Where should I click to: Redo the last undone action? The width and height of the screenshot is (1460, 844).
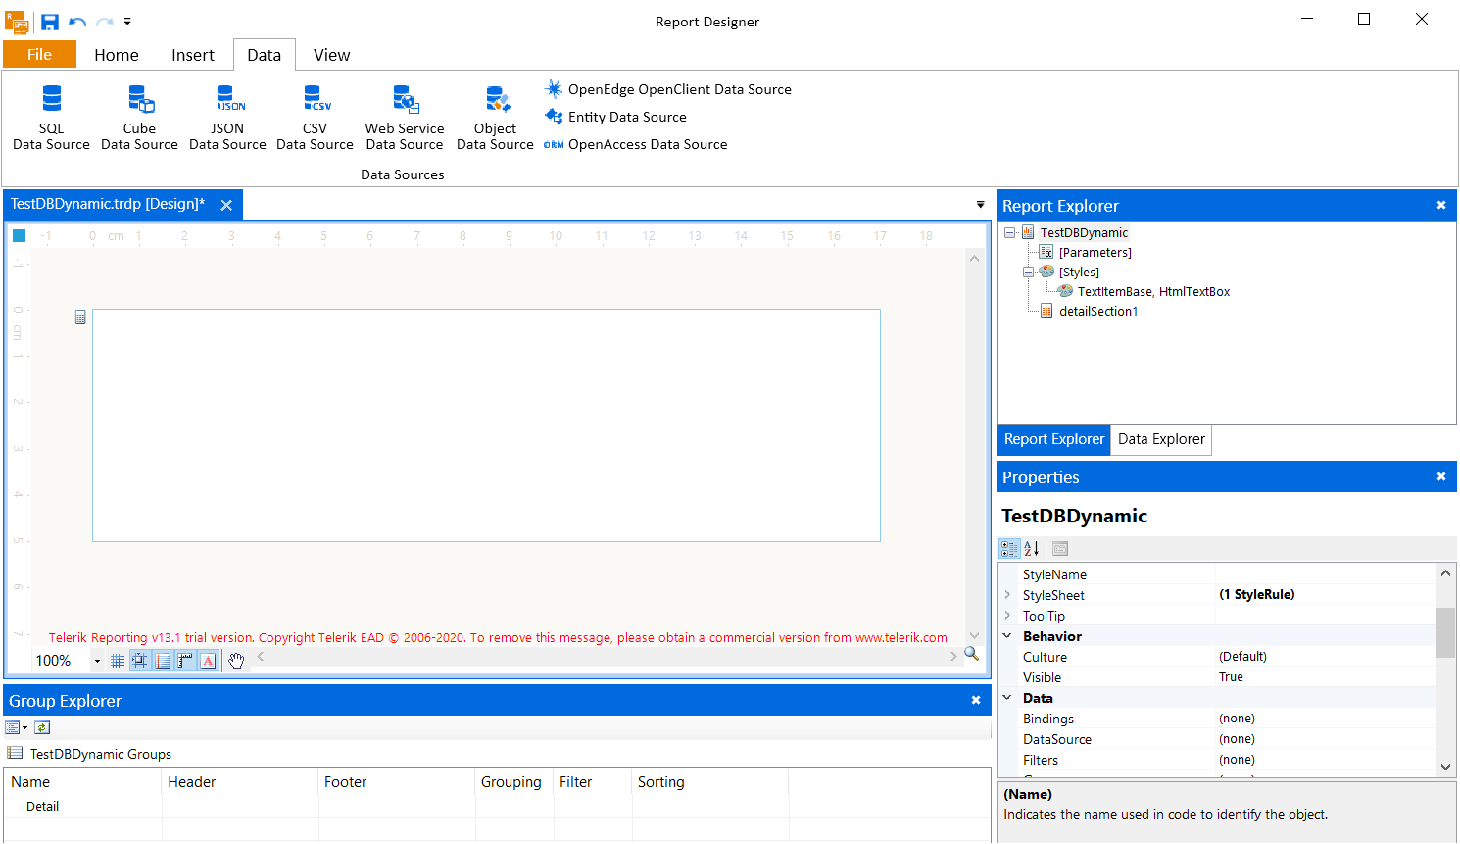[x=105, y=22]
